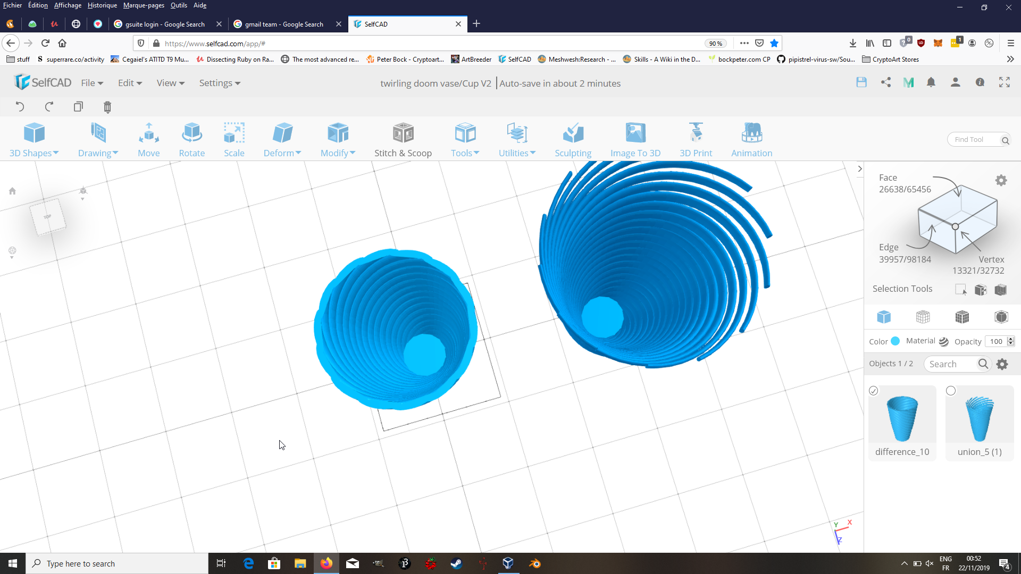Enable the fourth render view mode
The image size is (1021, 574).
pyautogui.click(x=1001, y=317)
